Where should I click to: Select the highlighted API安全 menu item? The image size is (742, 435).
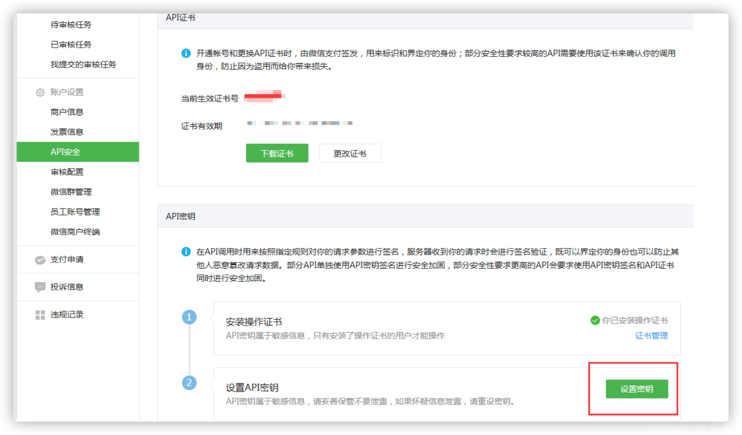pos(78,152)
